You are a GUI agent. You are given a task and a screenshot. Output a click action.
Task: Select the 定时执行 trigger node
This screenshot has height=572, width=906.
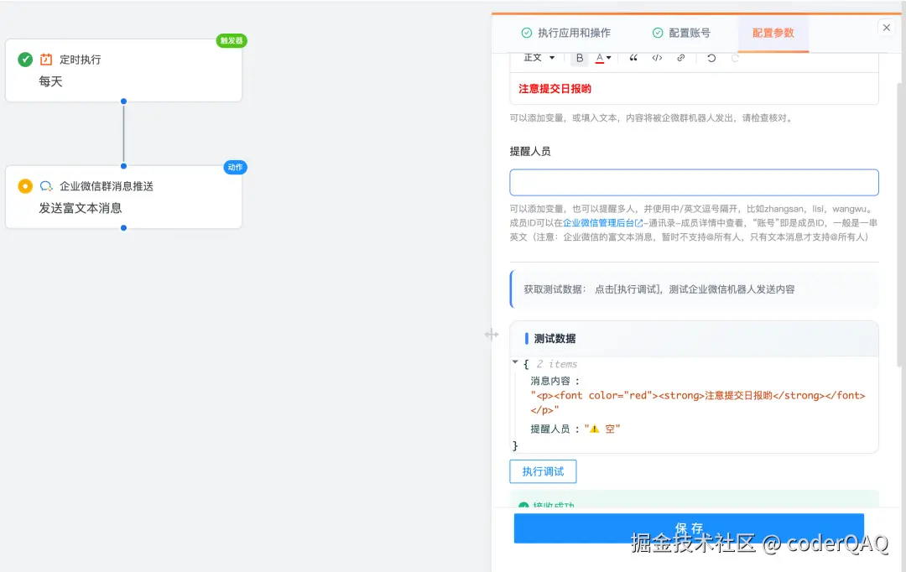(123, 70)
